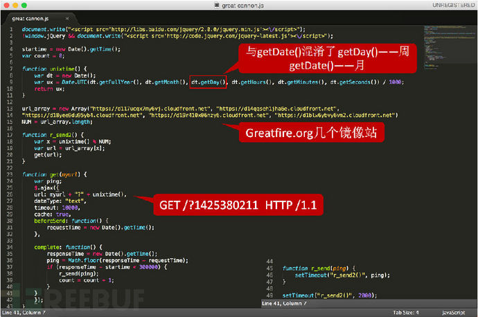Viewport: 478px width, 317px height.
Task: Click 'dt.getFullYear()' in line 9
Action: coord(114,82)
